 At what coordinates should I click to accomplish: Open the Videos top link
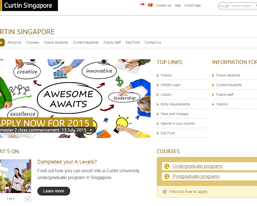point(166,75)
